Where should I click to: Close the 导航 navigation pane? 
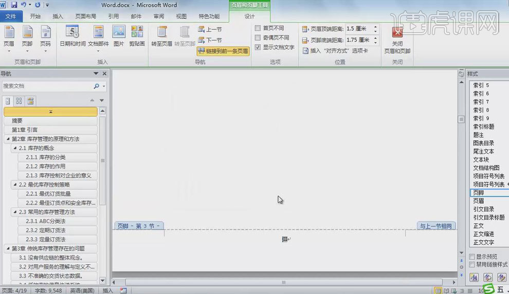pos(104,73)
